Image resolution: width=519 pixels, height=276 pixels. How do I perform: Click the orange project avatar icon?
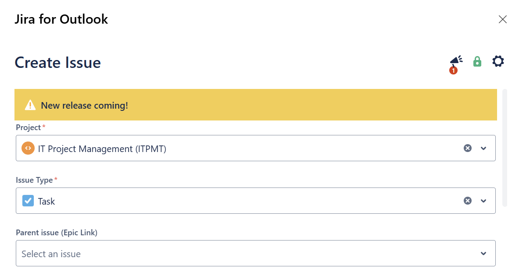click(x=28, y=149)
